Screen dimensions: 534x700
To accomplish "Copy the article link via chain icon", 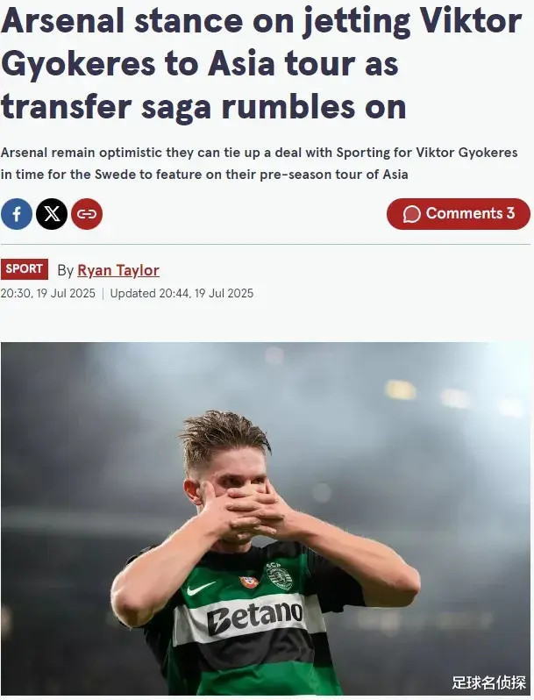I will pyautogui.click(x=87, y=214).
